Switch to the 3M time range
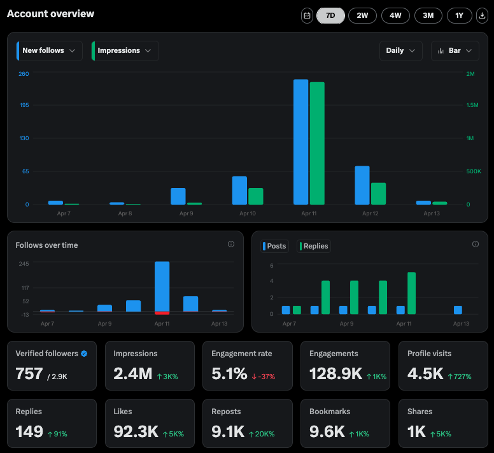 pyautogui.click(x=428, y=15)
